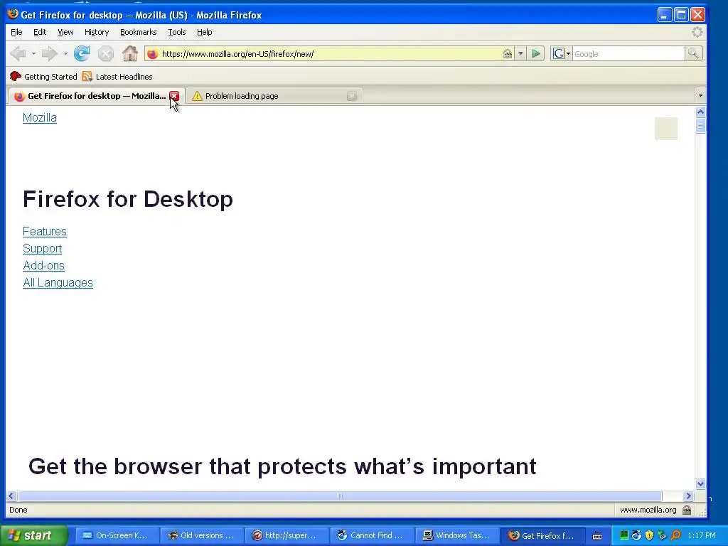Click www.mozilla.org text in status bar
Image resolution: width=728 pixels, height=546 pixels.
pyautogui.click(x=648, y=510)
